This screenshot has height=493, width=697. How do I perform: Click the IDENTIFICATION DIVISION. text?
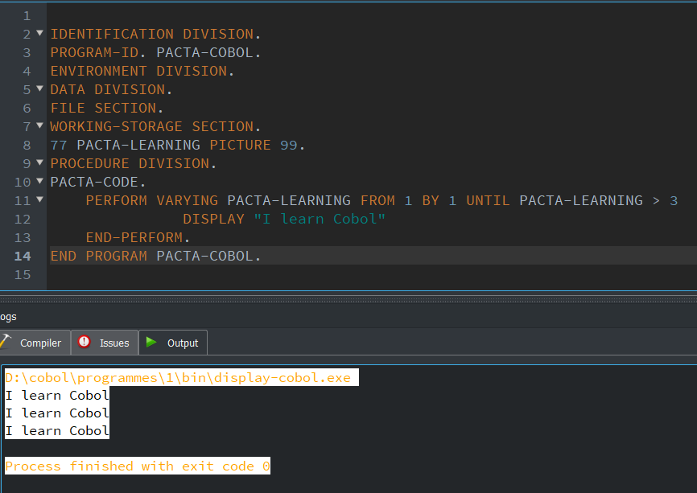(x=155, y=35)
